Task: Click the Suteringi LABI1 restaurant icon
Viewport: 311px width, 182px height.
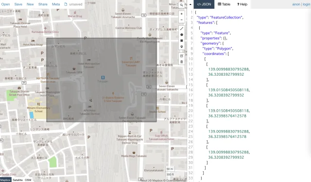Action: click(131, 58)
